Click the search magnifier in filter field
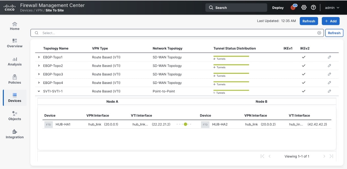The width and height of the screenshot is (347, 169). tap(37, 33)
